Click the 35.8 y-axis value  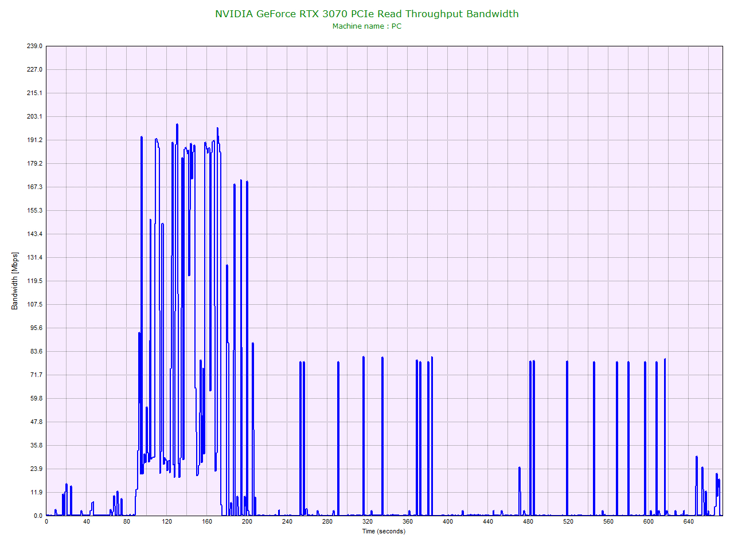click(x=37, y=445)
